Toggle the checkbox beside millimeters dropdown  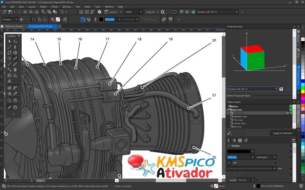tap(291, 157)
